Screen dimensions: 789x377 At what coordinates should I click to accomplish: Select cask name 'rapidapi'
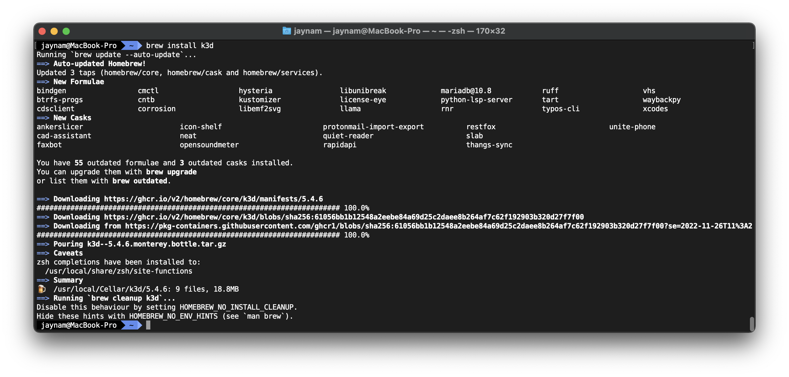pyautogui.click(x=340, y=145)
